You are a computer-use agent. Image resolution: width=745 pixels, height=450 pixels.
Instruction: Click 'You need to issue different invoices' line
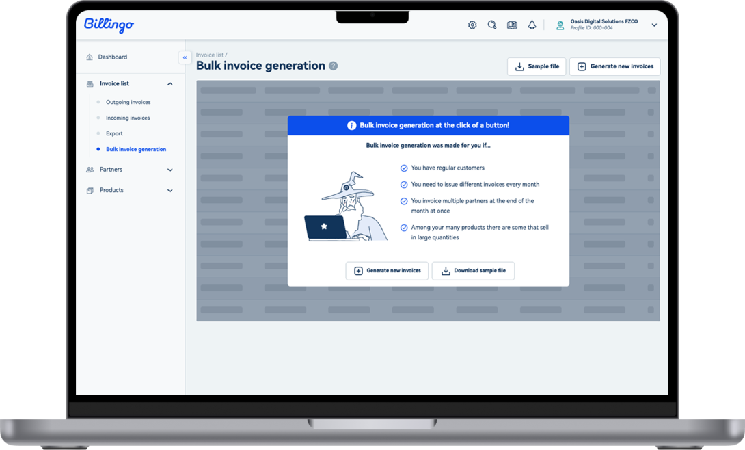coord(475,185)
